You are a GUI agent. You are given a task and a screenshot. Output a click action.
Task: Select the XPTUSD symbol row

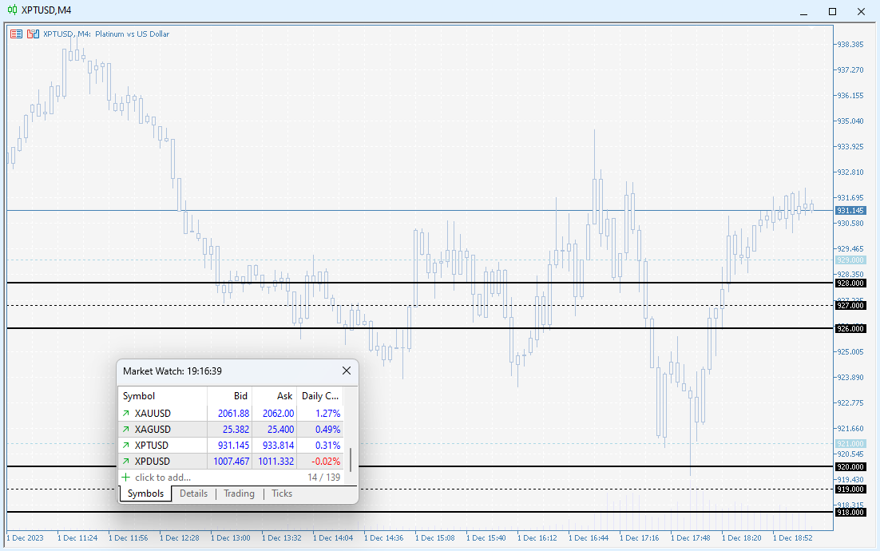tap(231, 446)
